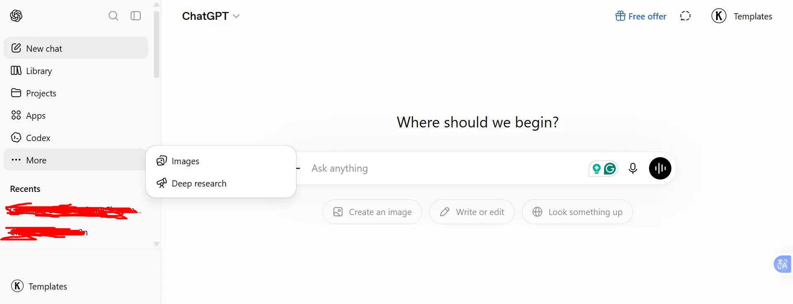Open the Library section
This screenshot has height=304, width=793.
[76, 71]
